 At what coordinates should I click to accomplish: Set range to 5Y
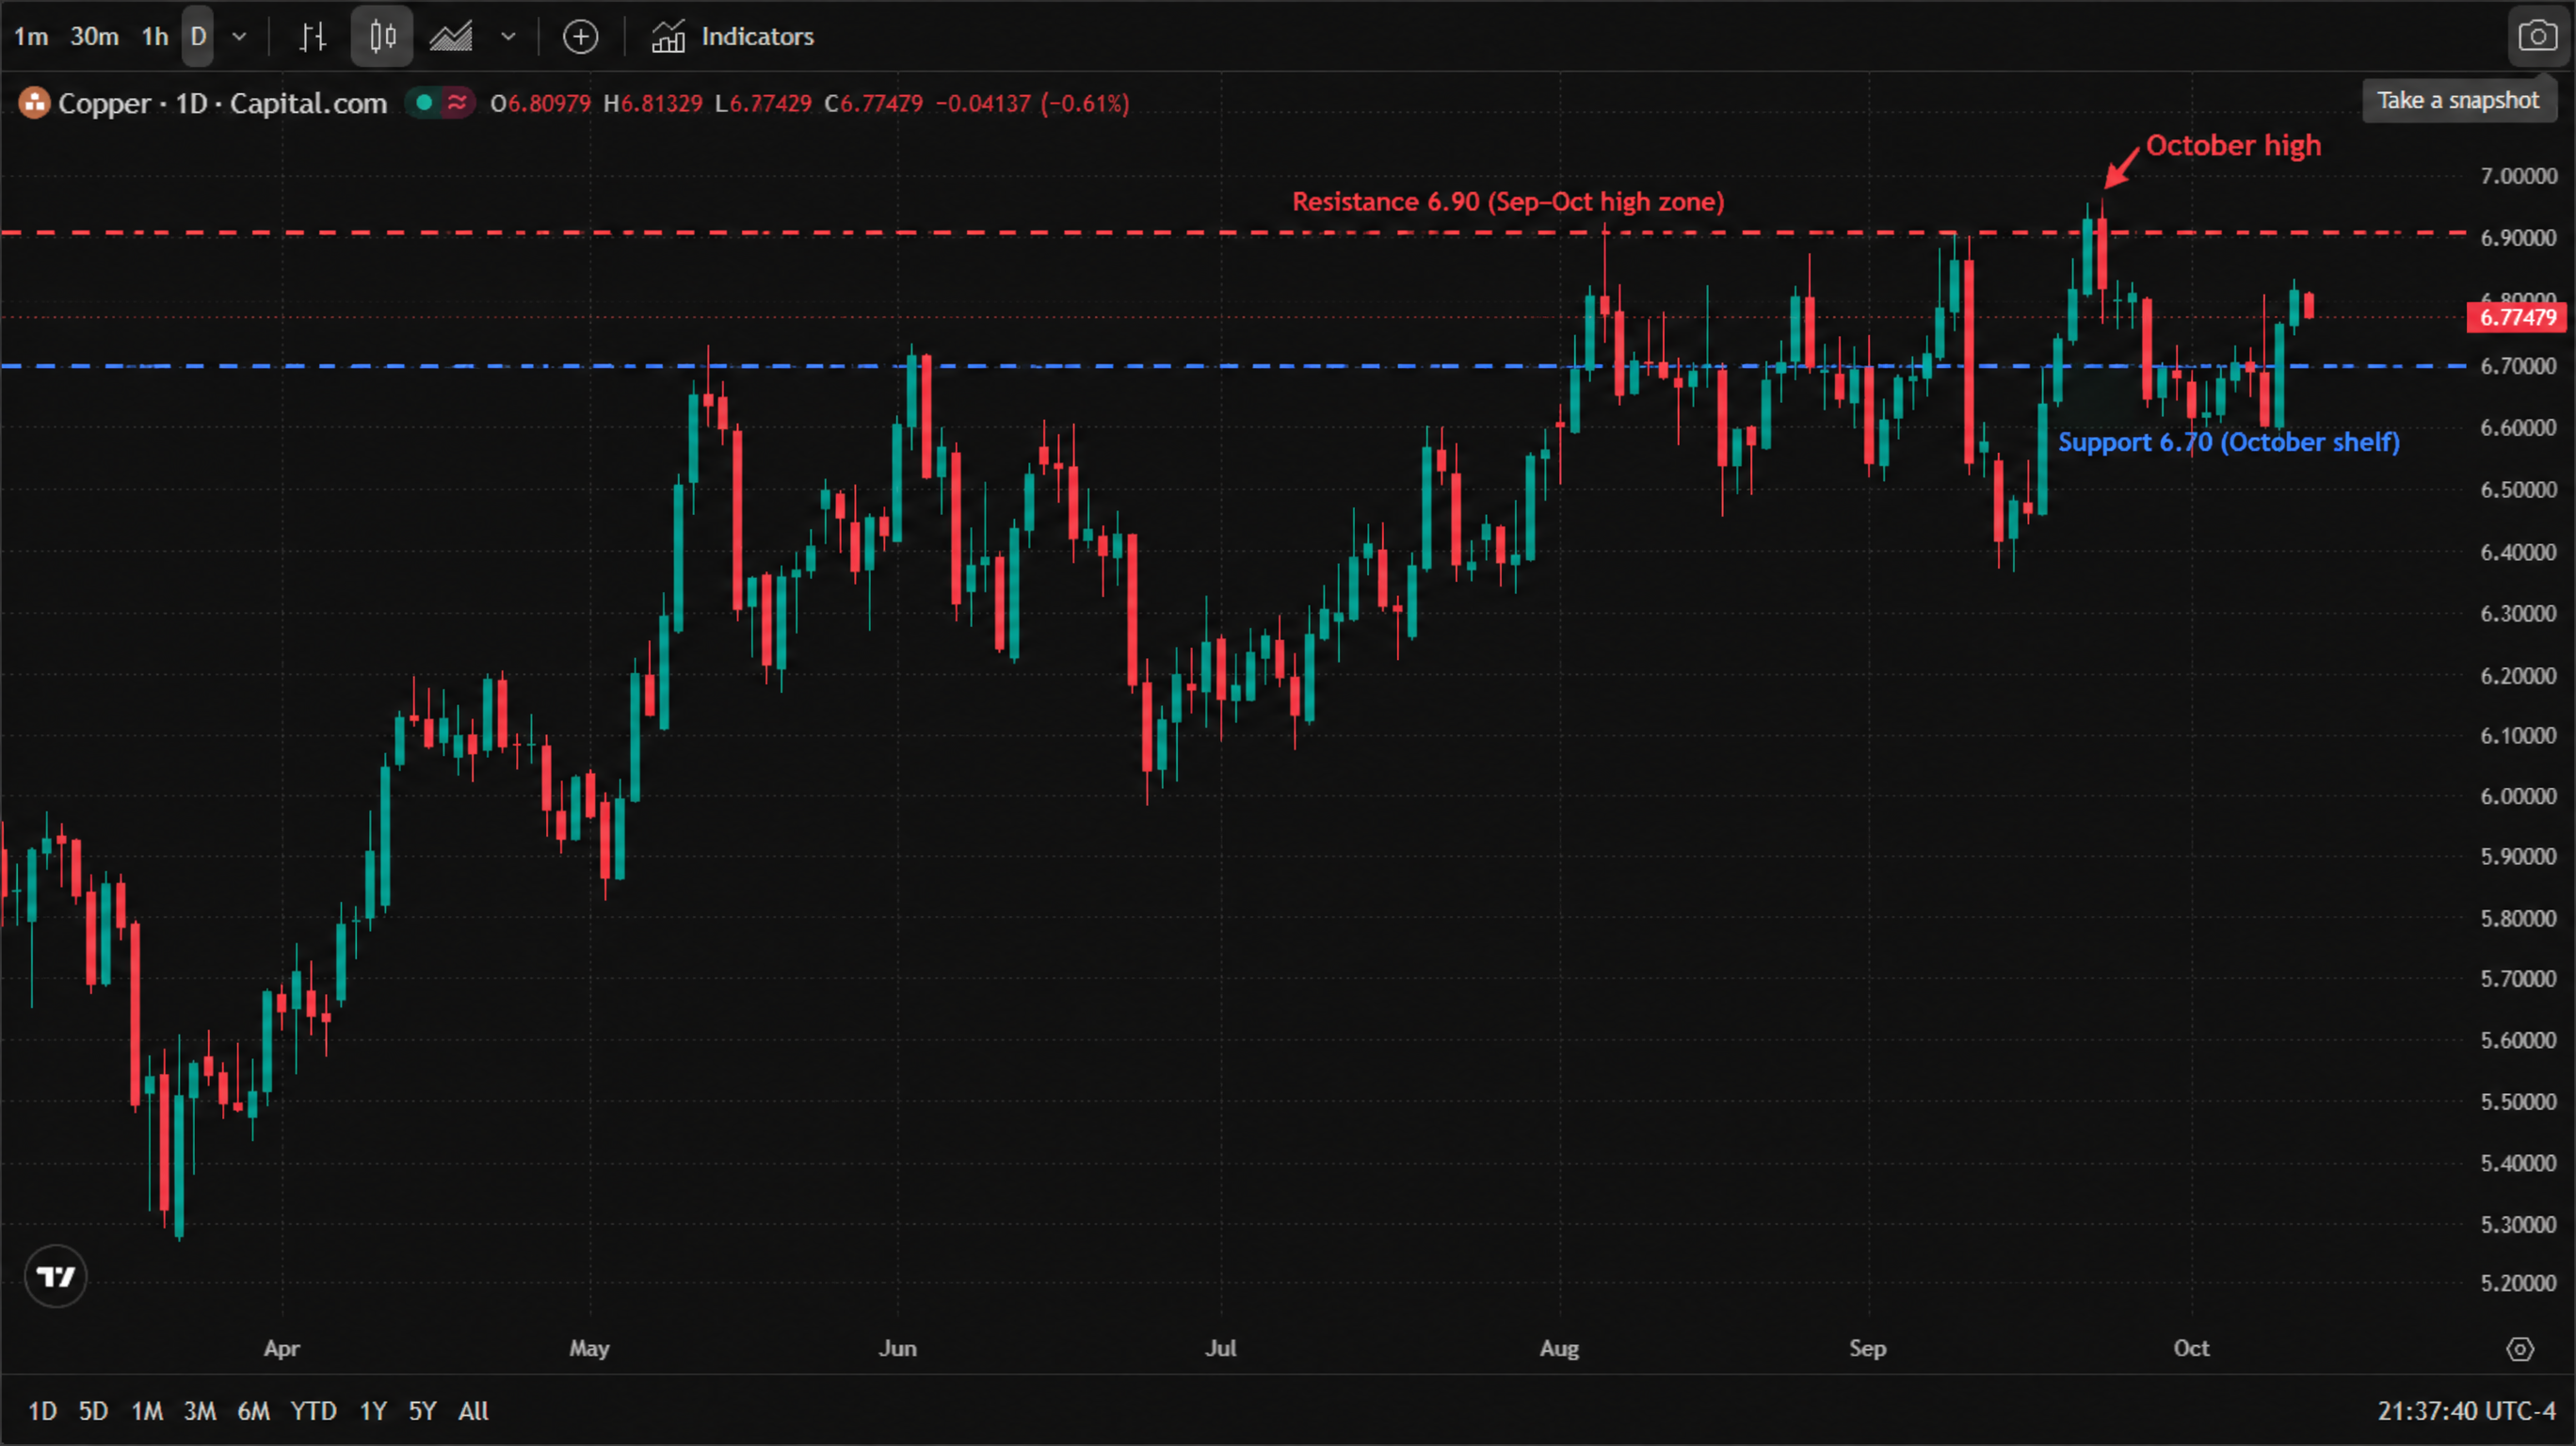coord(422,1411)
